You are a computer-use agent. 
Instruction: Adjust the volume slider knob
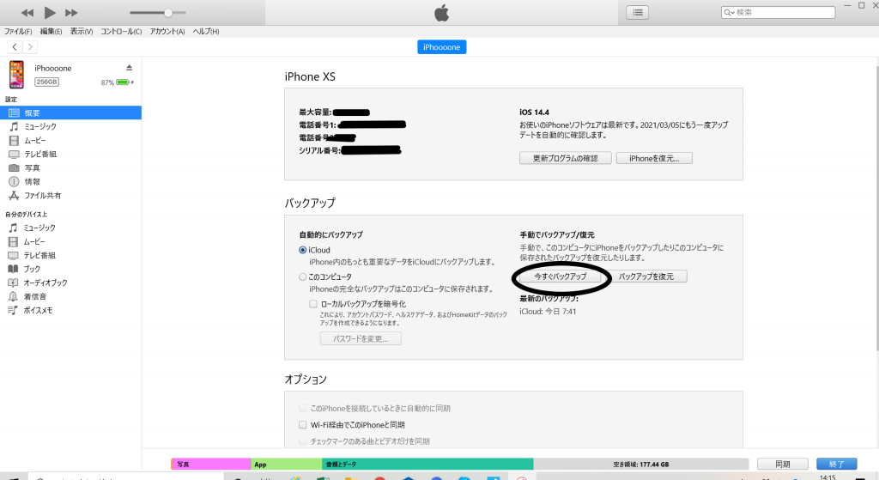tap(168, 12)
